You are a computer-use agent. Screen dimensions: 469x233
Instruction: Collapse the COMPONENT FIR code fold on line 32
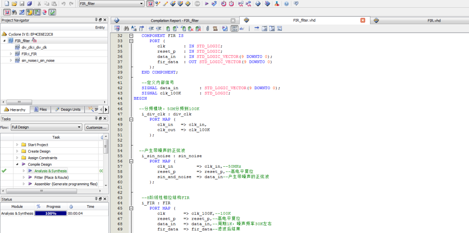[131, 36]
